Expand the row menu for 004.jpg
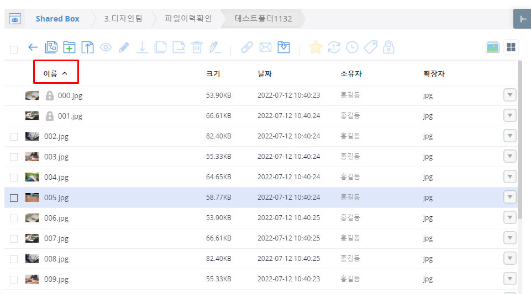Viewport: 531px width, 294px height. 509,177
